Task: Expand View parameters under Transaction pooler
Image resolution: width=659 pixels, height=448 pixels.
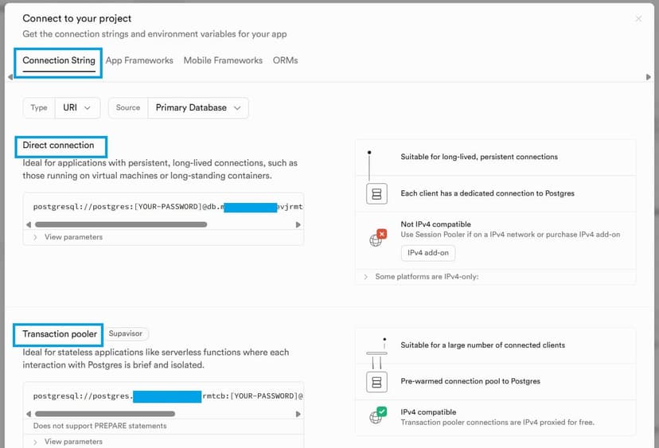Action: pyautogui.click(x=72, y=442)
